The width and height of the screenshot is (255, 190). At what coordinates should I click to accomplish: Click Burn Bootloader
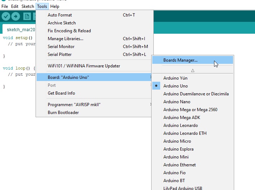94,112
